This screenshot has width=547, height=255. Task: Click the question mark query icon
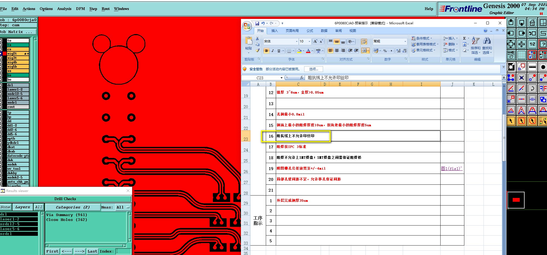pyautogui.click(x=543, y=44)
